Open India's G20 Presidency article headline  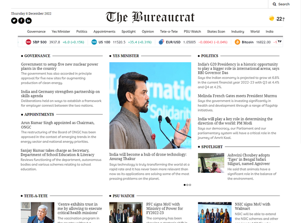pos(239,69)
